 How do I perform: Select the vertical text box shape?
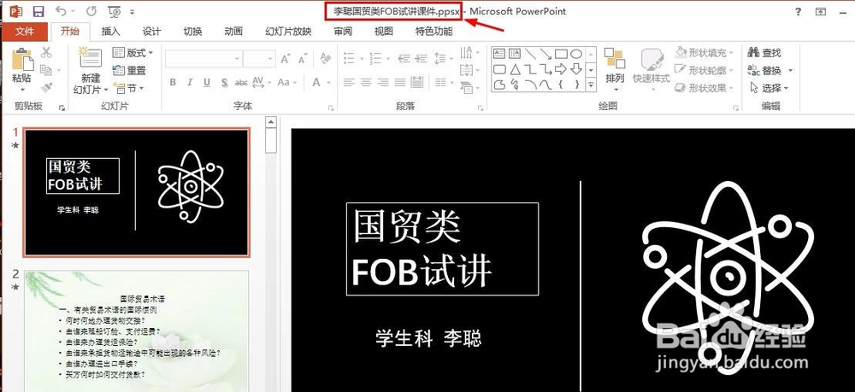click(x=514, y=53)
